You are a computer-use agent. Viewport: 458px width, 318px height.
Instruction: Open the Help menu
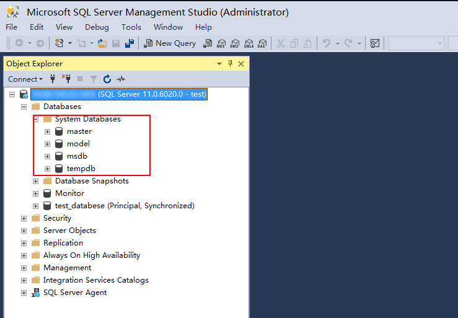(203, 27)
